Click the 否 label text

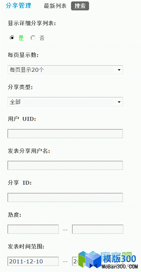tap(42, 38)
